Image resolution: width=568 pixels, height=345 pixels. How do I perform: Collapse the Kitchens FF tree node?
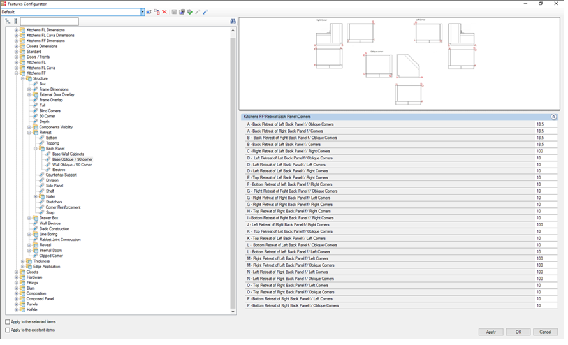click(17, 73)
